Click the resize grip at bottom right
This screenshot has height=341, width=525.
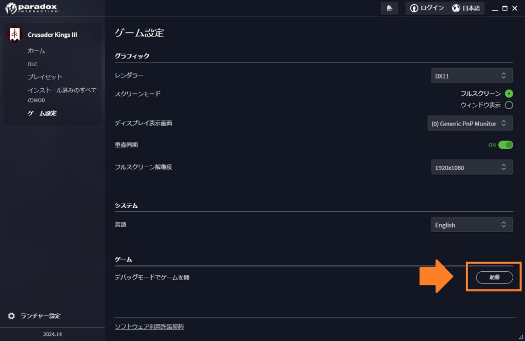coord(521,337)
